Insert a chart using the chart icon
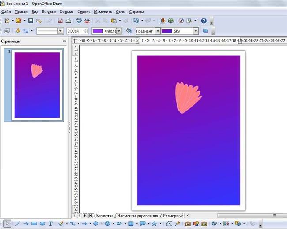This screenshot has width=287, height=229. (x=162, y=21)
